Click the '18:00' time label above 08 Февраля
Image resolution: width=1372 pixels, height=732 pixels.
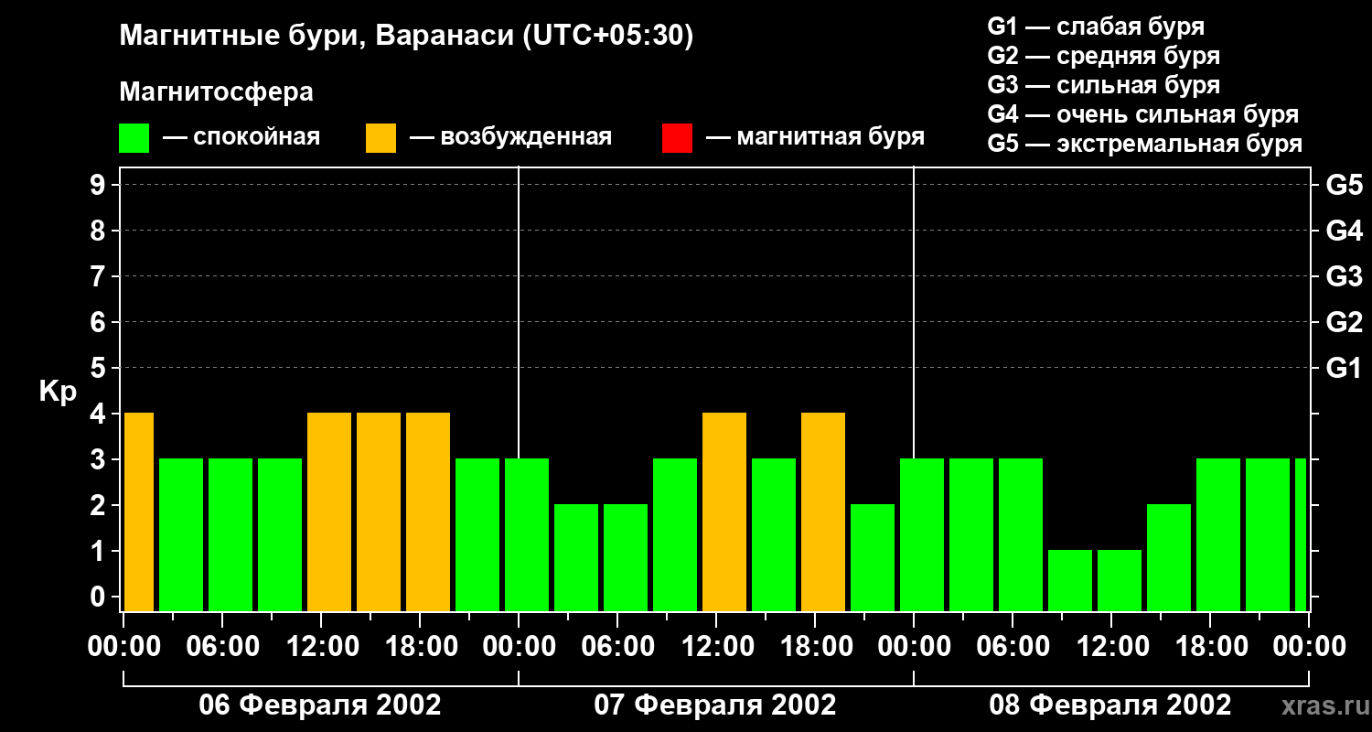click(1211, 646)
